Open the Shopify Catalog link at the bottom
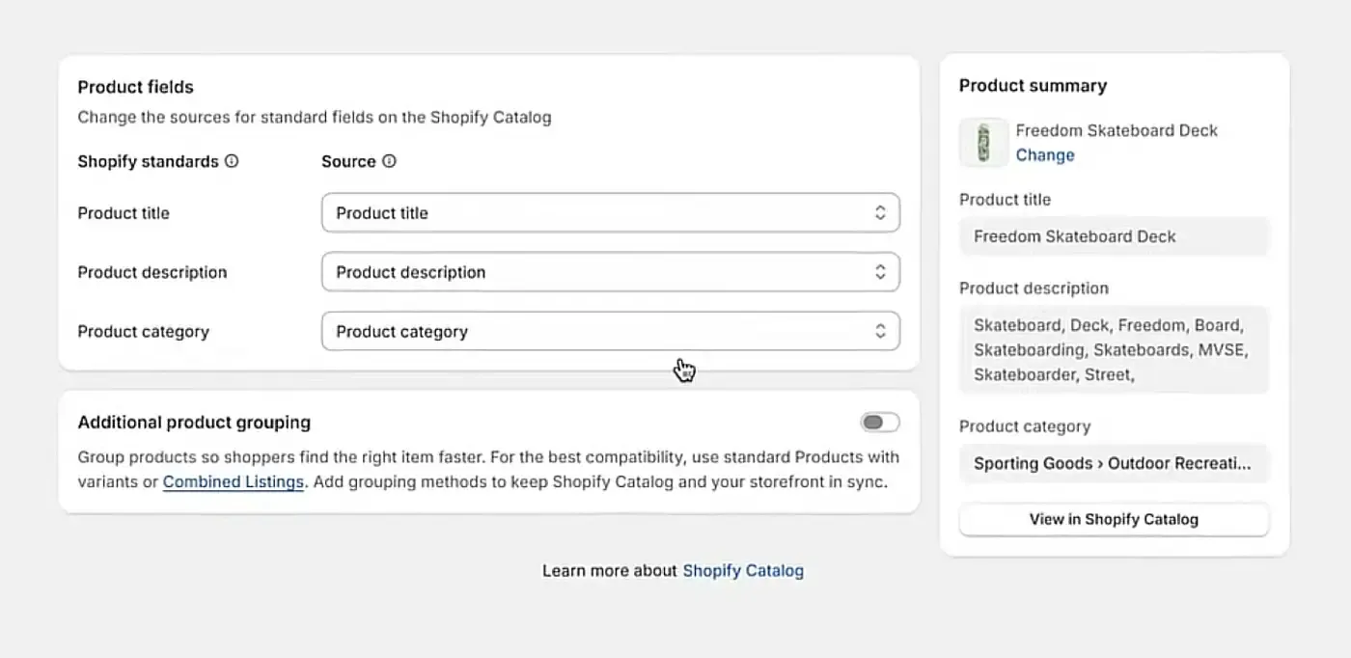The height and width of the screenshot is (658, 1351). (x=743, y=570)
